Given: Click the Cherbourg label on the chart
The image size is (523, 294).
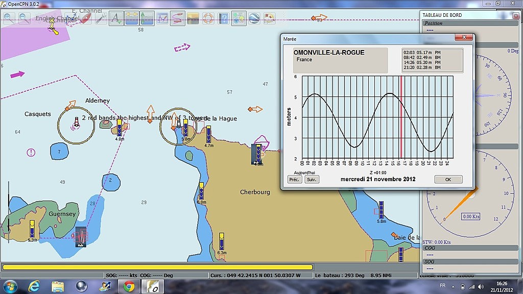Looking at the screenshot, I should pos(255,192).
